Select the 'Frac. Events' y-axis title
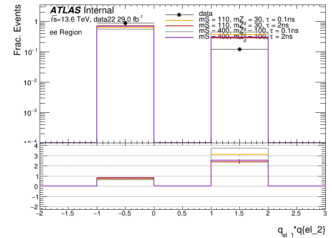The width and height of the screenshot is (332, 238). (18, 32)
